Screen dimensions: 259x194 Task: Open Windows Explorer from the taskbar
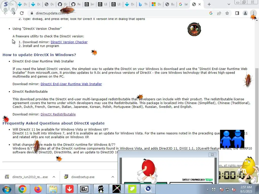tap(53, 189)
